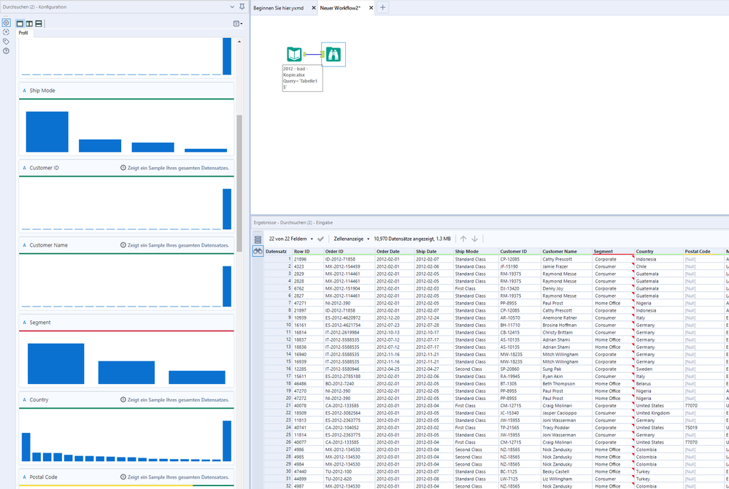
Task: Select cell 'Anemone Ratner' in row 9
Action: pyautogui.click(x=566, y=318)
